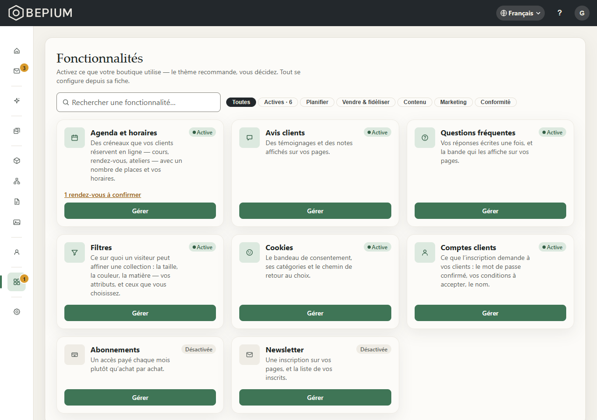Click the four-squares grid icon with badge 1
This screenshot has height=420, width=597.
[x=17, y=282]
